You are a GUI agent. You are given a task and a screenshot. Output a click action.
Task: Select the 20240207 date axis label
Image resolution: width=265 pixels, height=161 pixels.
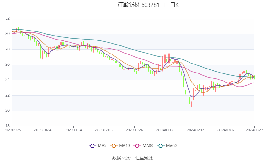coord(195,130)
